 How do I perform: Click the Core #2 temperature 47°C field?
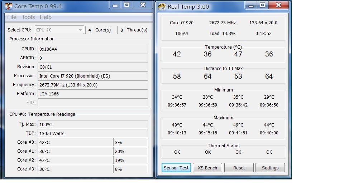pos(75,160)
